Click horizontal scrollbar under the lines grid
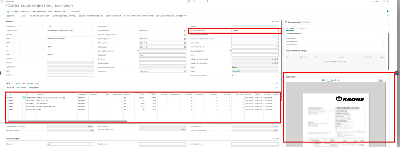The width and height of the screenshot is (400, 147). pos(69,121)
